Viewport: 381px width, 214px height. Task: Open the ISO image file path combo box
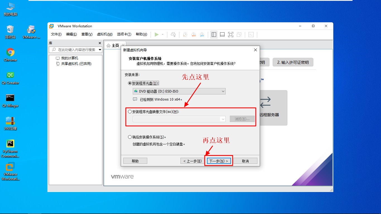pyautogui.click(x=179, y=119)
